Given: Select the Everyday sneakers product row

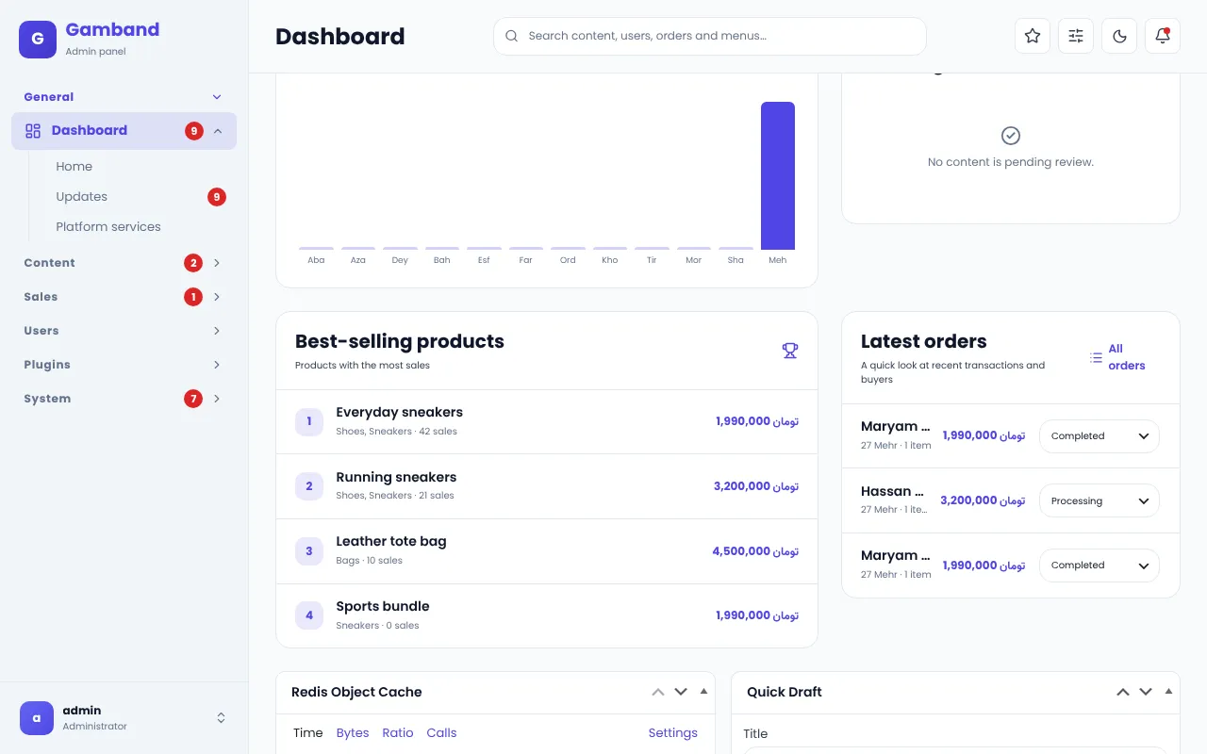Looking at the screenshot, I should click(547, 421).
